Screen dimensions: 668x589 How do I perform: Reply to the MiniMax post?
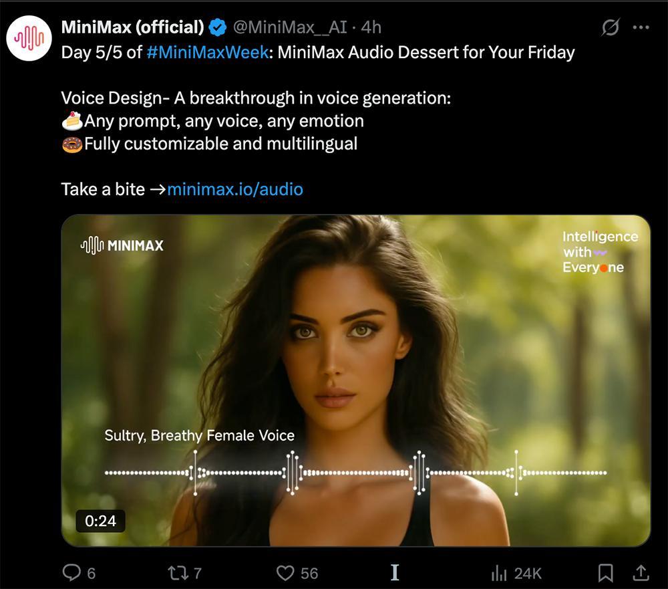click(x=71, y=572)
